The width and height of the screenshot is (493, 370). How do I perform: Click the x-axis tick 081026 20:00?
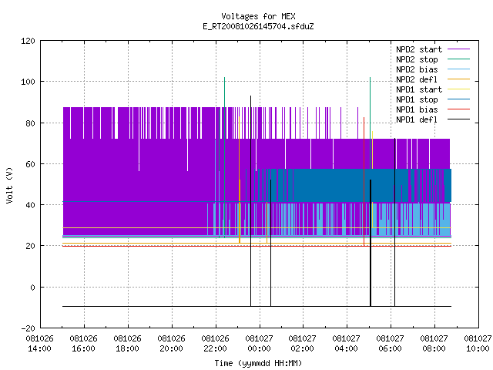coord(171,344)
